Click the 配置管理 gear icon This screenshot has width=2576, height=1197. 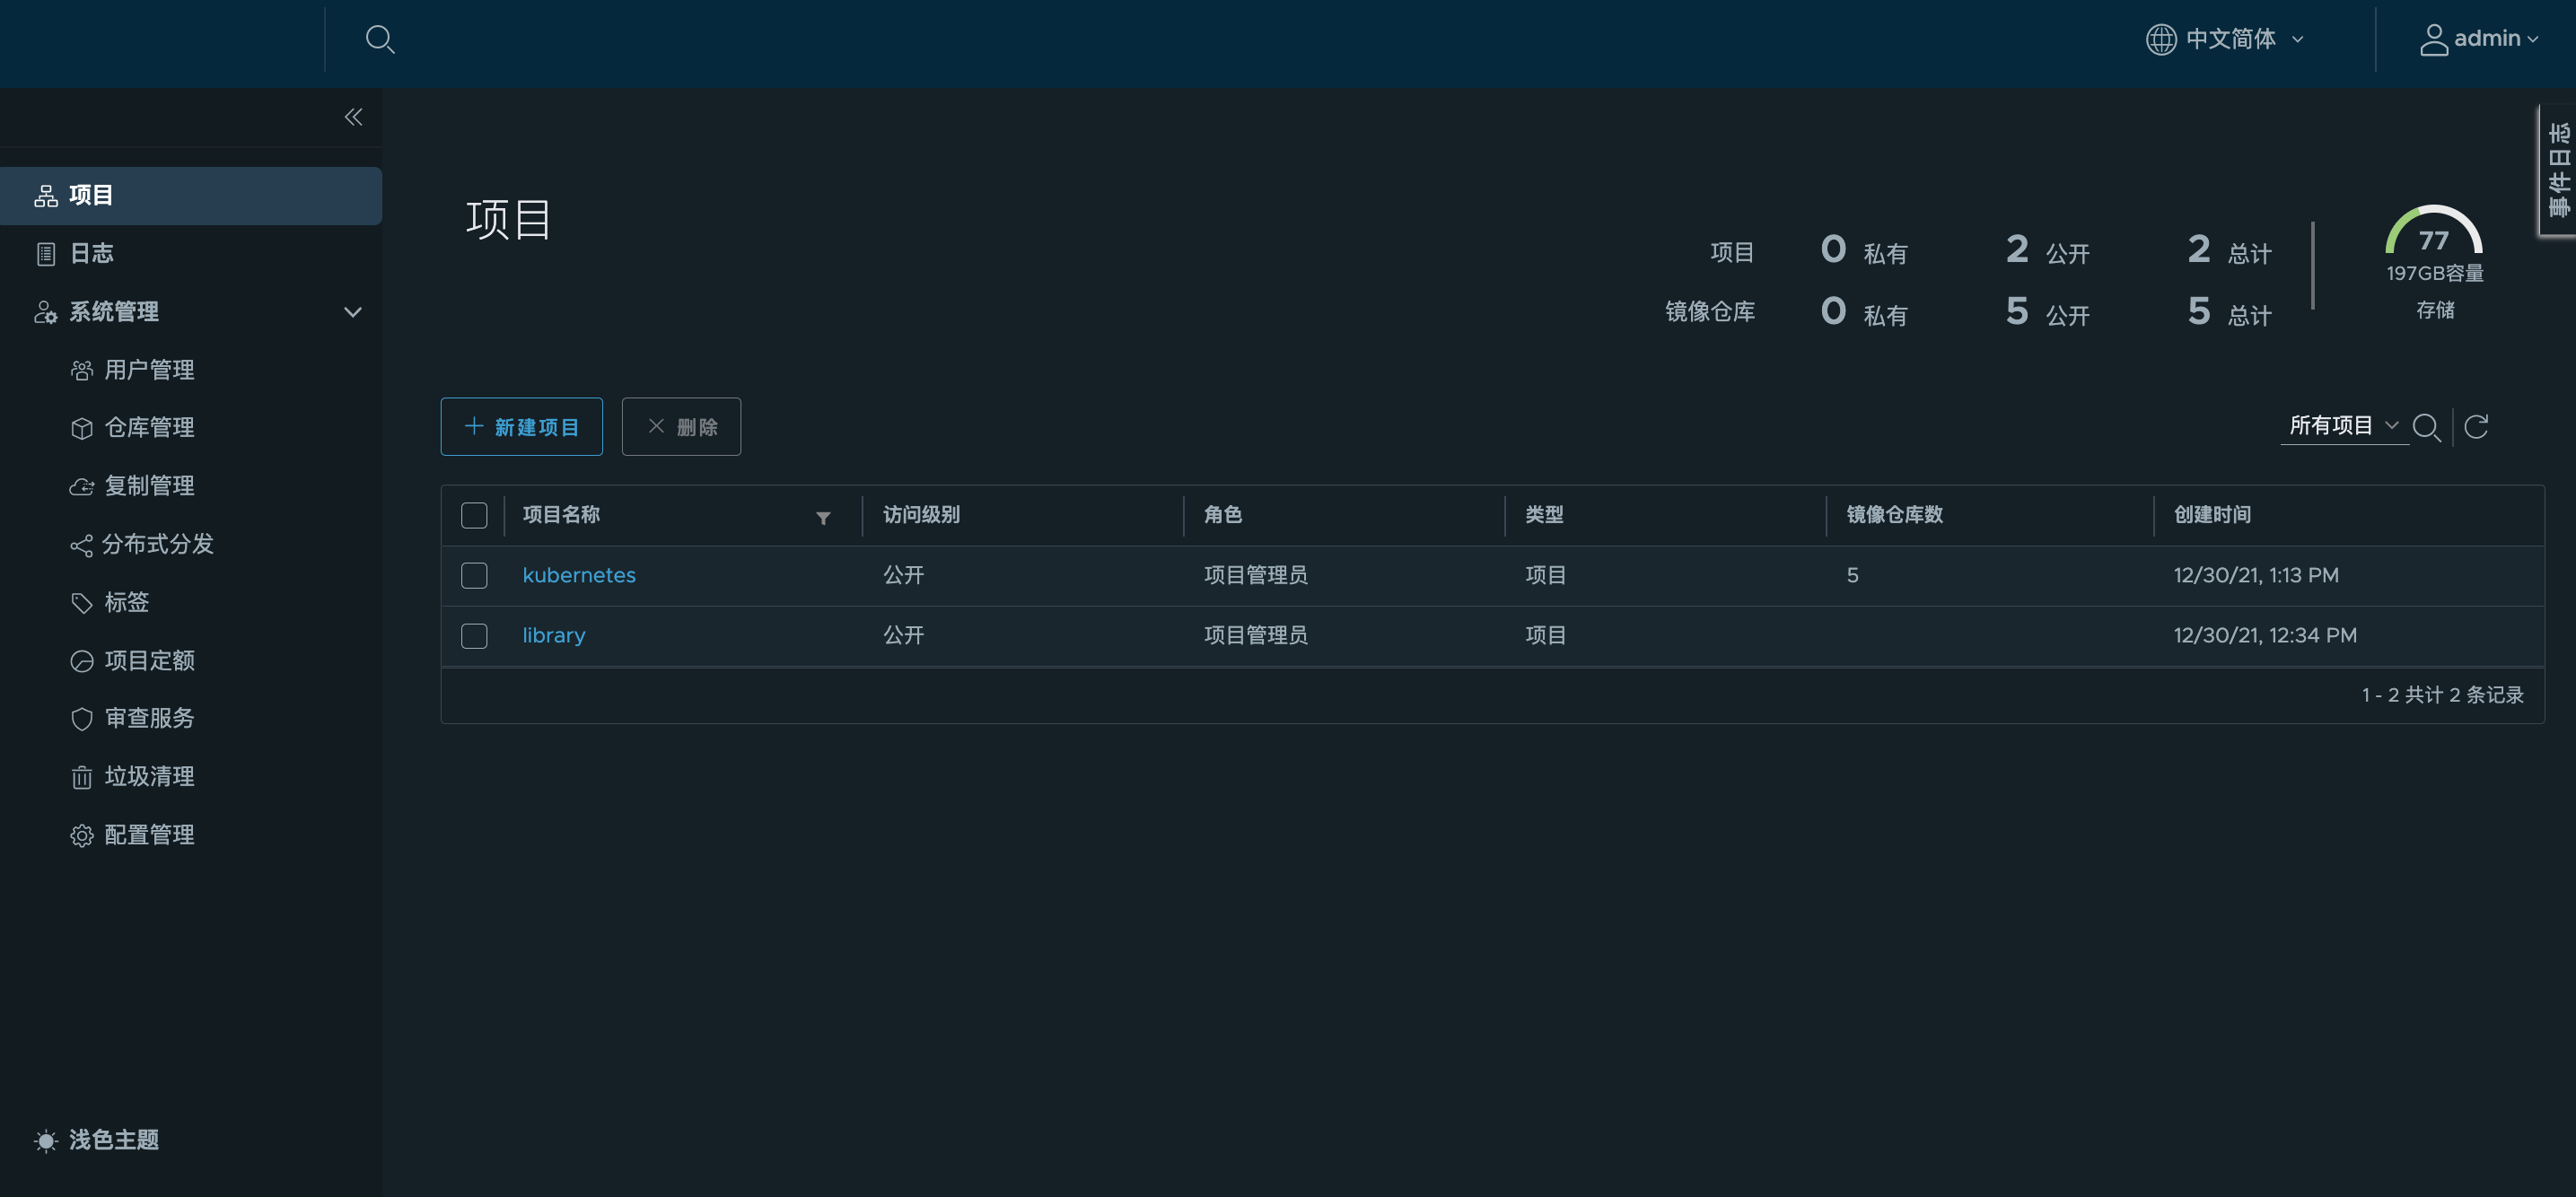pyautogui.click(x=82, y=835)
